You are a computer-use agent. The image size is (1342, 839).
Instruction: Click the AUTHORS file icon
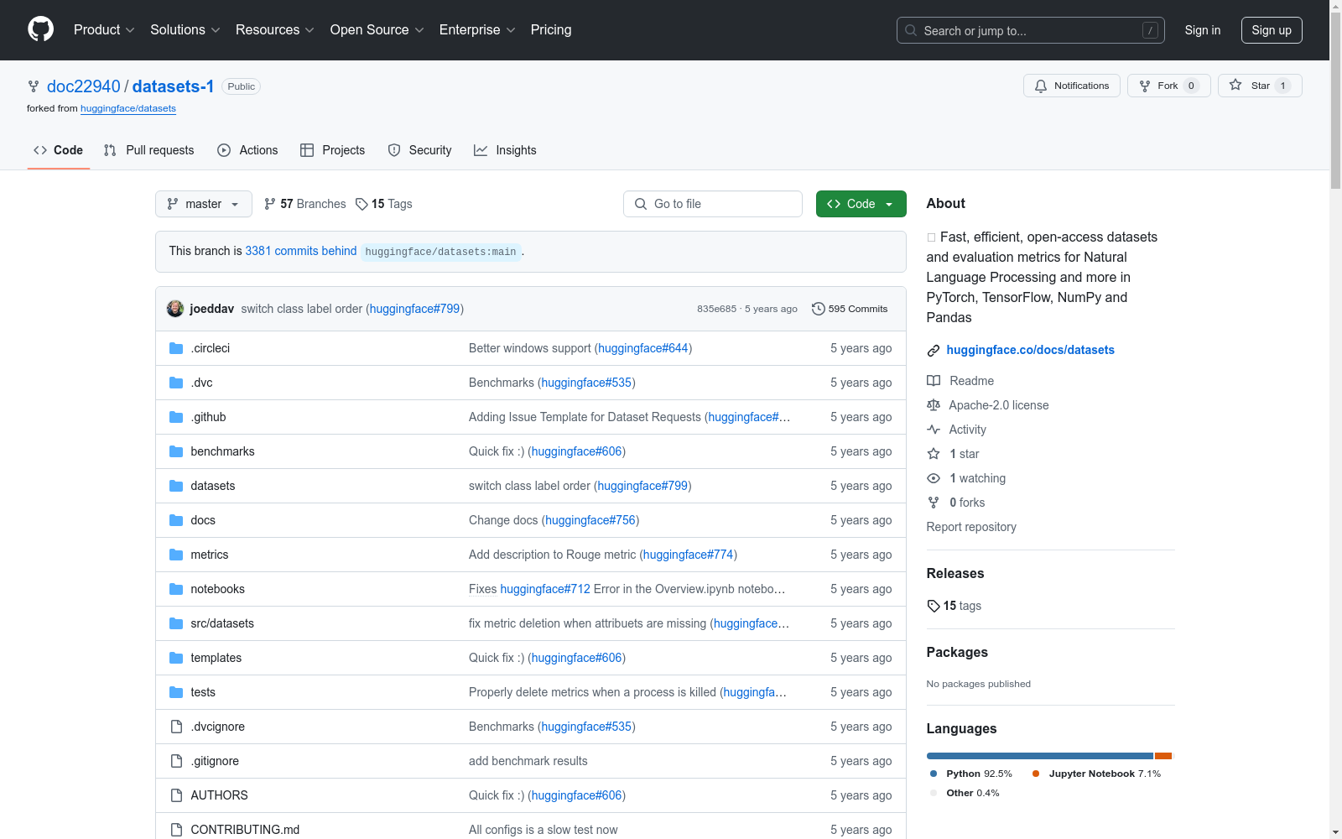click(176, 795)
